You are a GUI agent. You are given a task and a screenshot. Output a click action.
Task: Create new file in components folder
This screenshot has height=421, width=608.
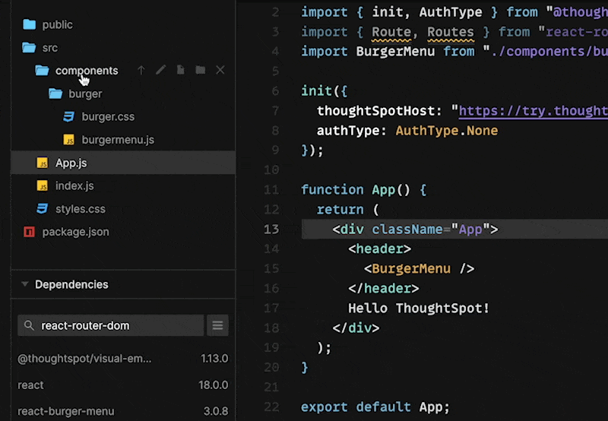(x=181, y=70)
